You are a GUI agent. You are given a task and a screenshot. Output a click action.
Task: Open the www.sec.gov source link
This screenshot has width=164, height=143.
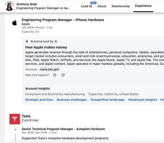click(50, 70)
